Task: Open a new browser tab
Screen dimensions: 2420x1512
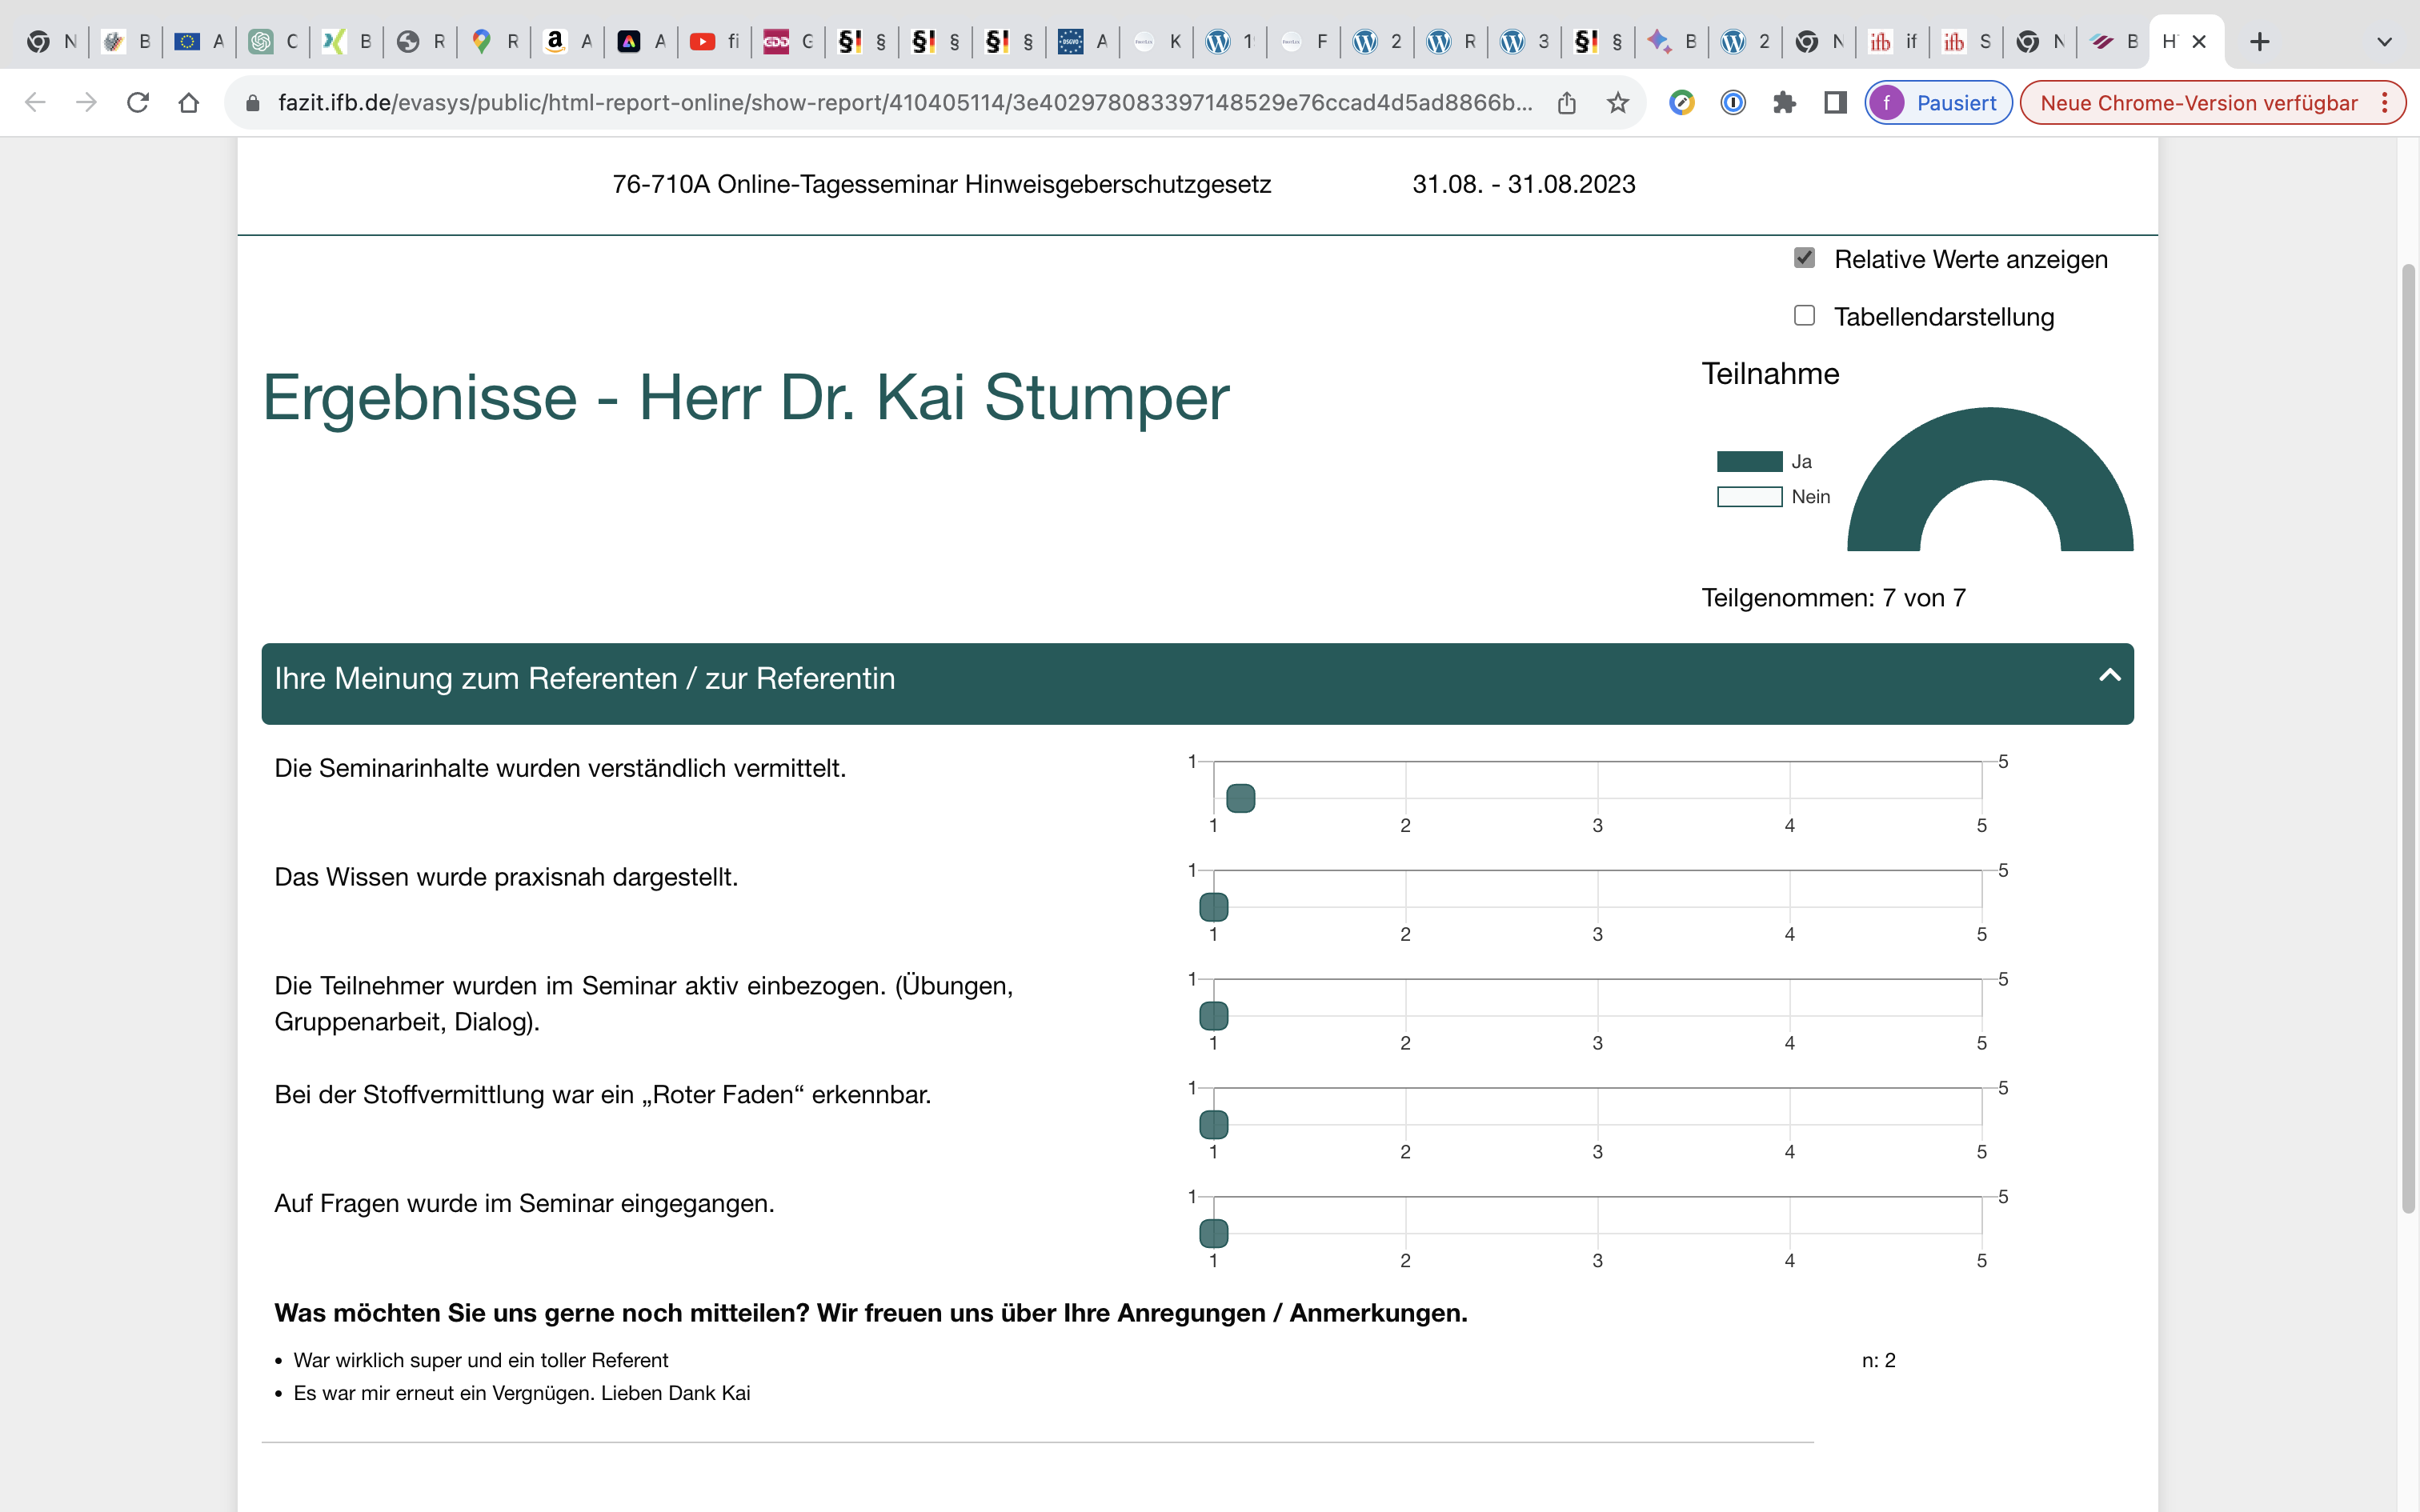Action: click(x=2260, y=42)
